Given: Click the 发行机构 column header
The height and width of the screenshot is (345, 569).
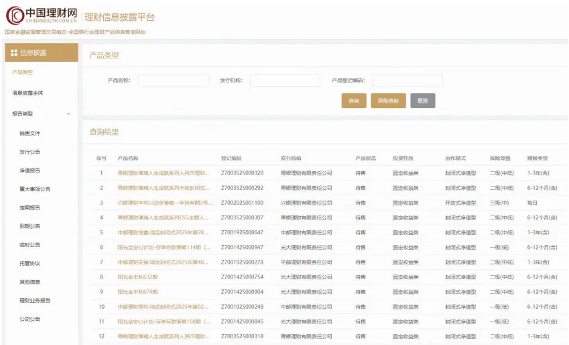Looking at the screenshot, I should point(291,158).
